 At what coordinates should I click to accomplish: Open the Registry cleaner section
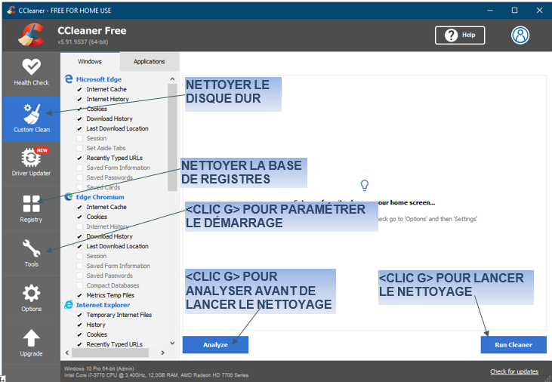click(31, 208)
